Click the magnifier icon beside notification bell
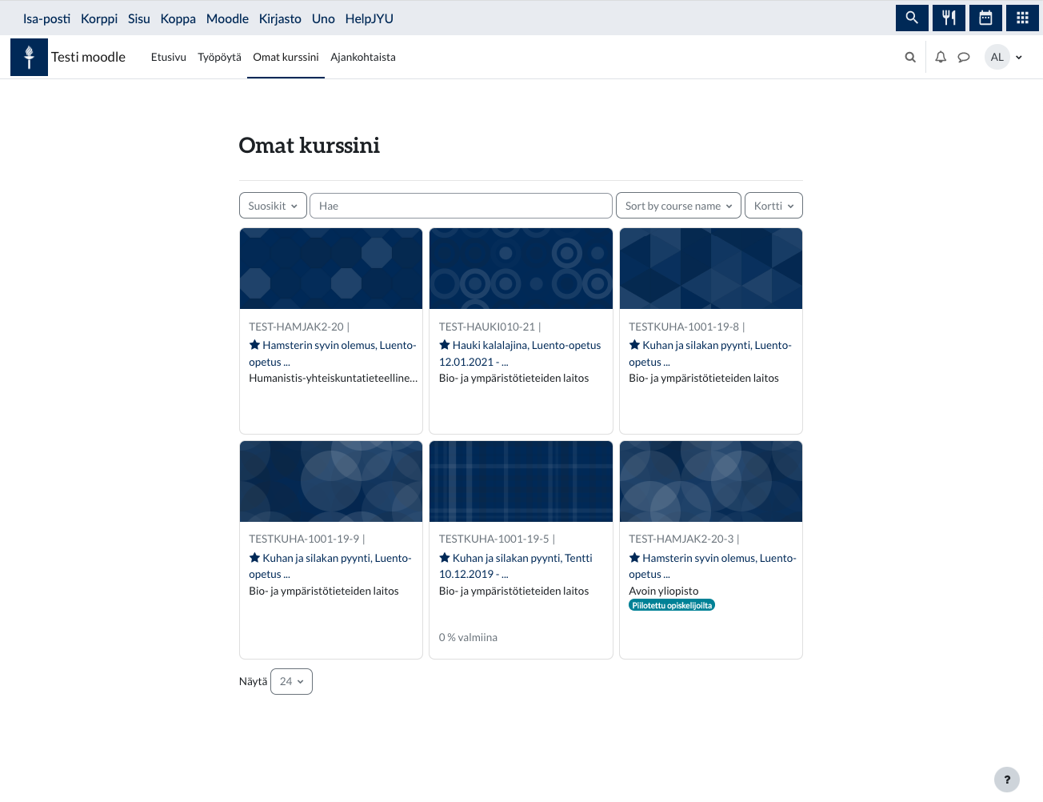The height and width of the screenshot is (802, 1043). (910, 57)
